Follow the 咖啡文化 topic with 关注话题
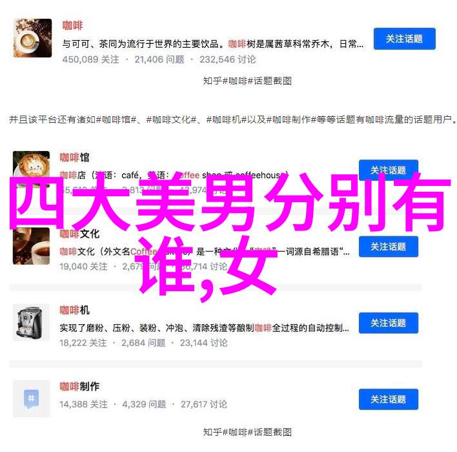 (389, 247)
